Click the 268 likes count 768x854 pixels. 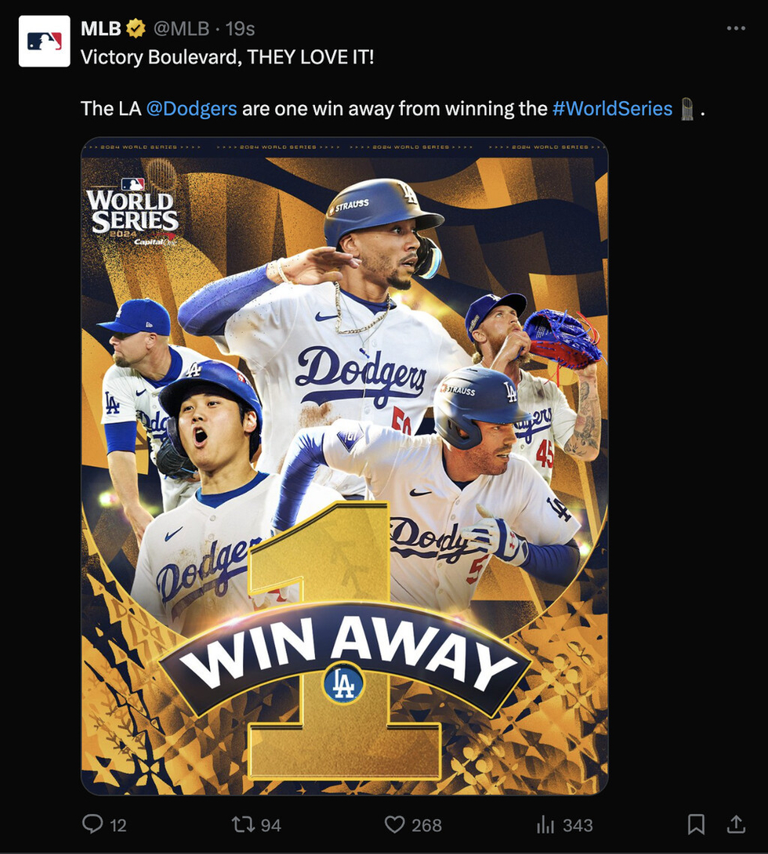coord(426,825)
